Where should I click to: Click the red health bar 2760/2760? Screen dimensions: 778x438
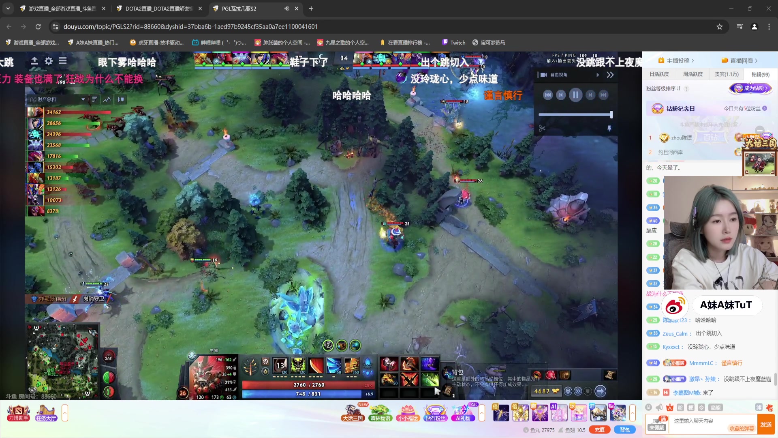pyautogui.click(x=308, y=385)
